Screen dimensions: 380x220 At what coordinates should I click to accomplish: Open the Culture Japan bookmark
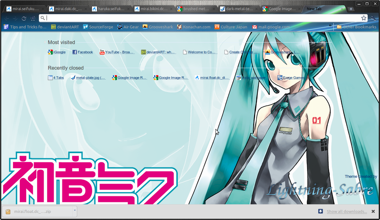point(231,27)
